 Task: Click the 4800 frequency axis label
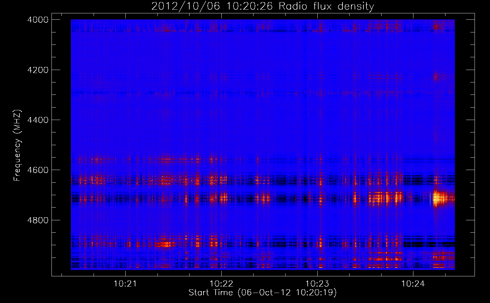click(38, 220)
